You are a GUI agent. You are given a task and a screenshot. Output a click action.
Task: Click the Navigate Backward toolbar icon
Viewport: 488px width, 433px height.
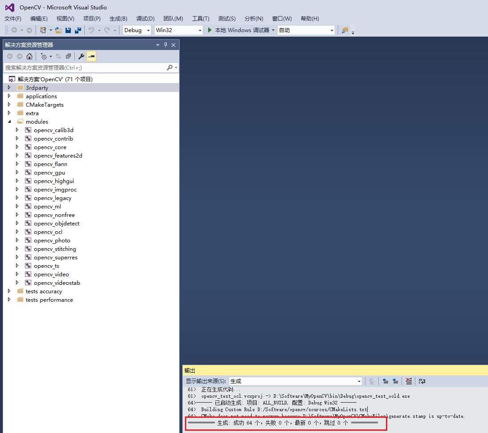click(x=14, y=30)
